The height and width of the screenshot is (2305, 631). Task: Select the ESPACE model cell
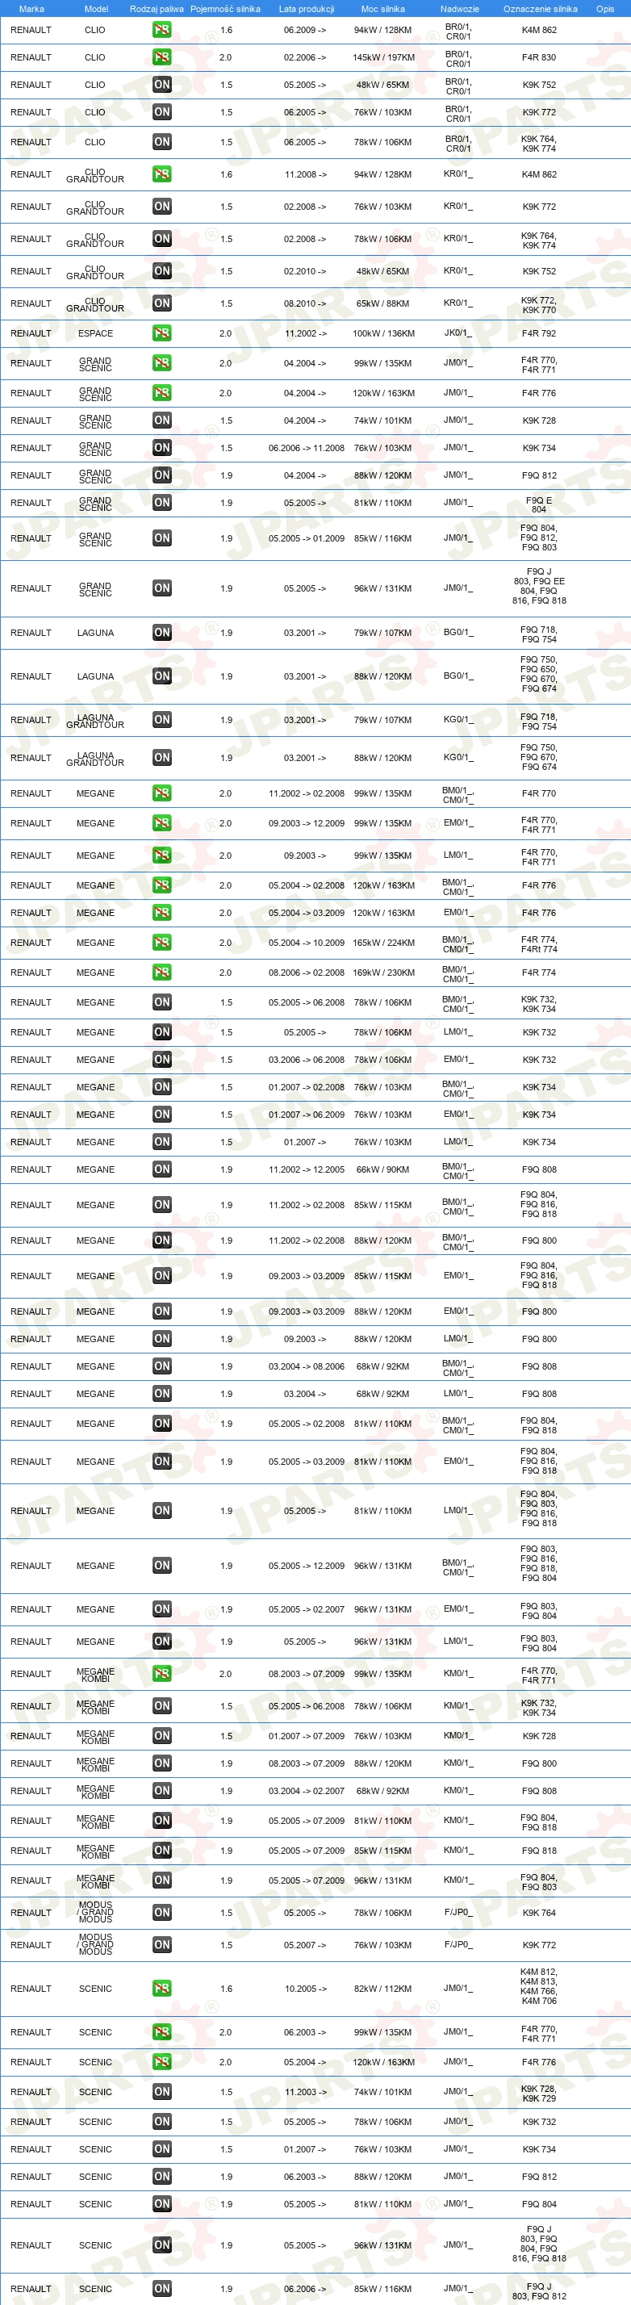pyautogui.click(x=95, y=334)
